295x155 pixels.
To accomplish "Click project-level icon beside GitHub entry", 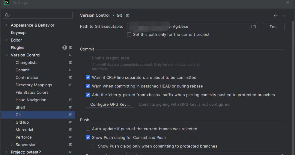I will tap(70, 122).
